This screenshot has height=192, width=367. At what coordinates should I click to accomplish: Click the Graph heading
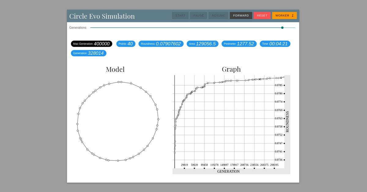[x=232, y=69]
